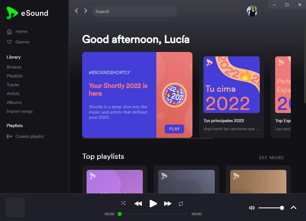The width and height of the screenshot is (306, 221).
Task: Open Playlists under Library
Action: 15,76
